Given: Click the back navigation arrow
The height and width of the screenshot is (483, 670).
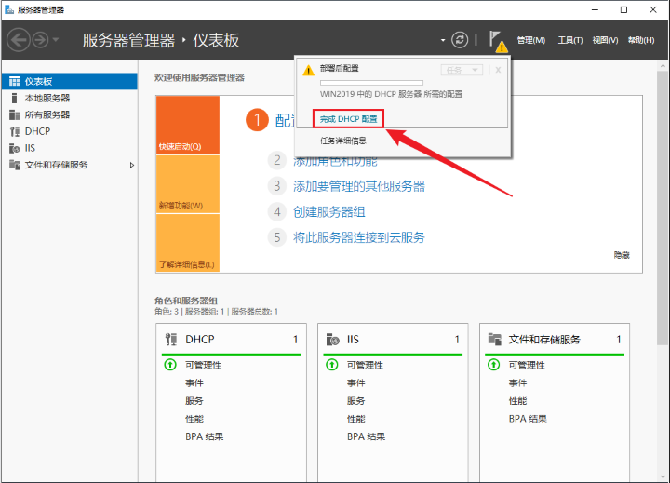Looking at the screenshot, I should 19,40.
